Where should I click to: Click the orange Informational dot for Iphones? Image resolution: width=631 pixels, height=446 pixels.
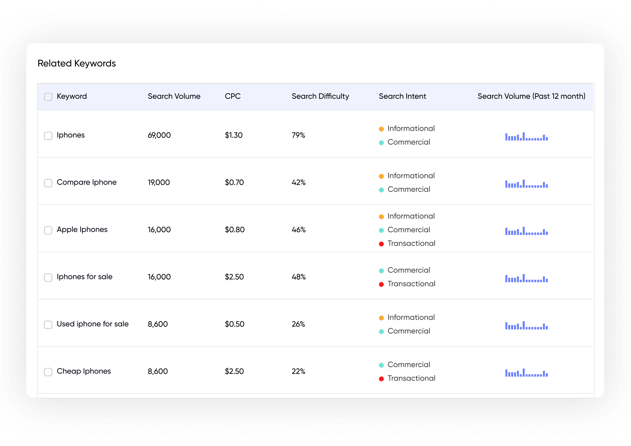coord(381,129)
